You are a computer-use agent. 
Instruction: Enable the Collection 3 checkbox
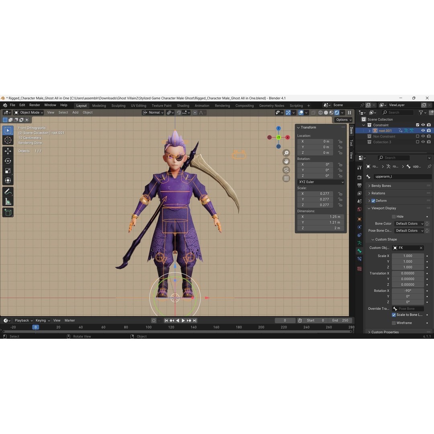pos(418,142)
